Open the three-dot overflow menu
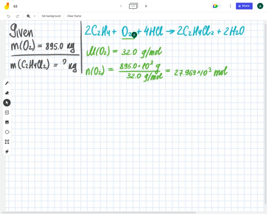The height and width of the screenshot is (214, 267). tap(230, 6)
